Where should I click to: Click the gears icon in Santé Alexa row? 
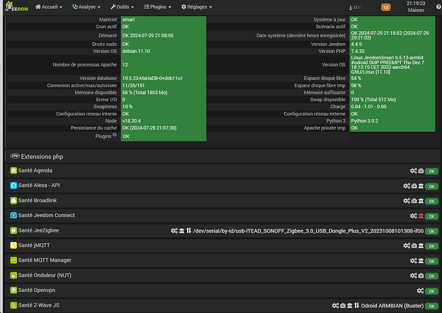(x=407, y=186)
